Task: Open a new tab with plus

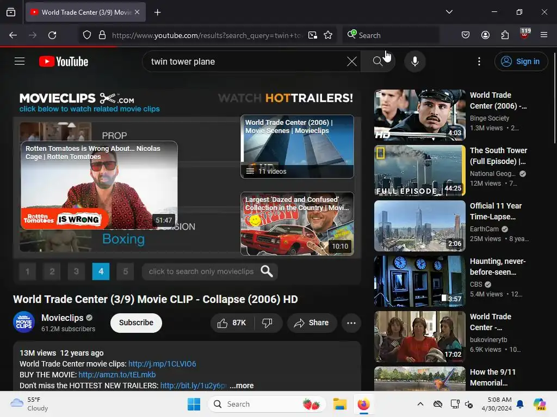Action: click(157, 12)
